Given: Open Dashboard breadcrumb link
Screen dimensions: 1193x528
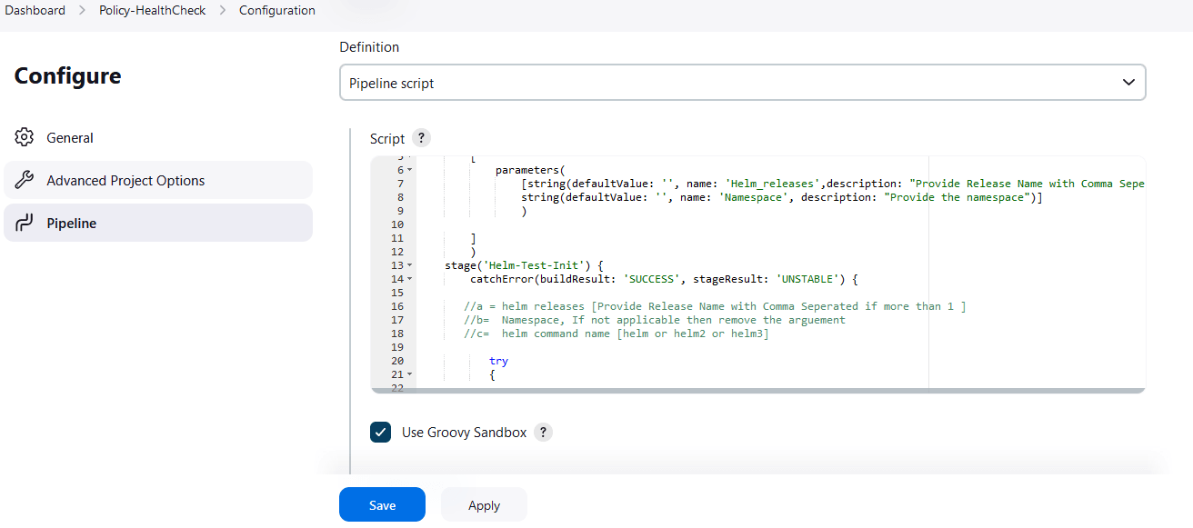Looking at the screenshot, I should (35, 11).
